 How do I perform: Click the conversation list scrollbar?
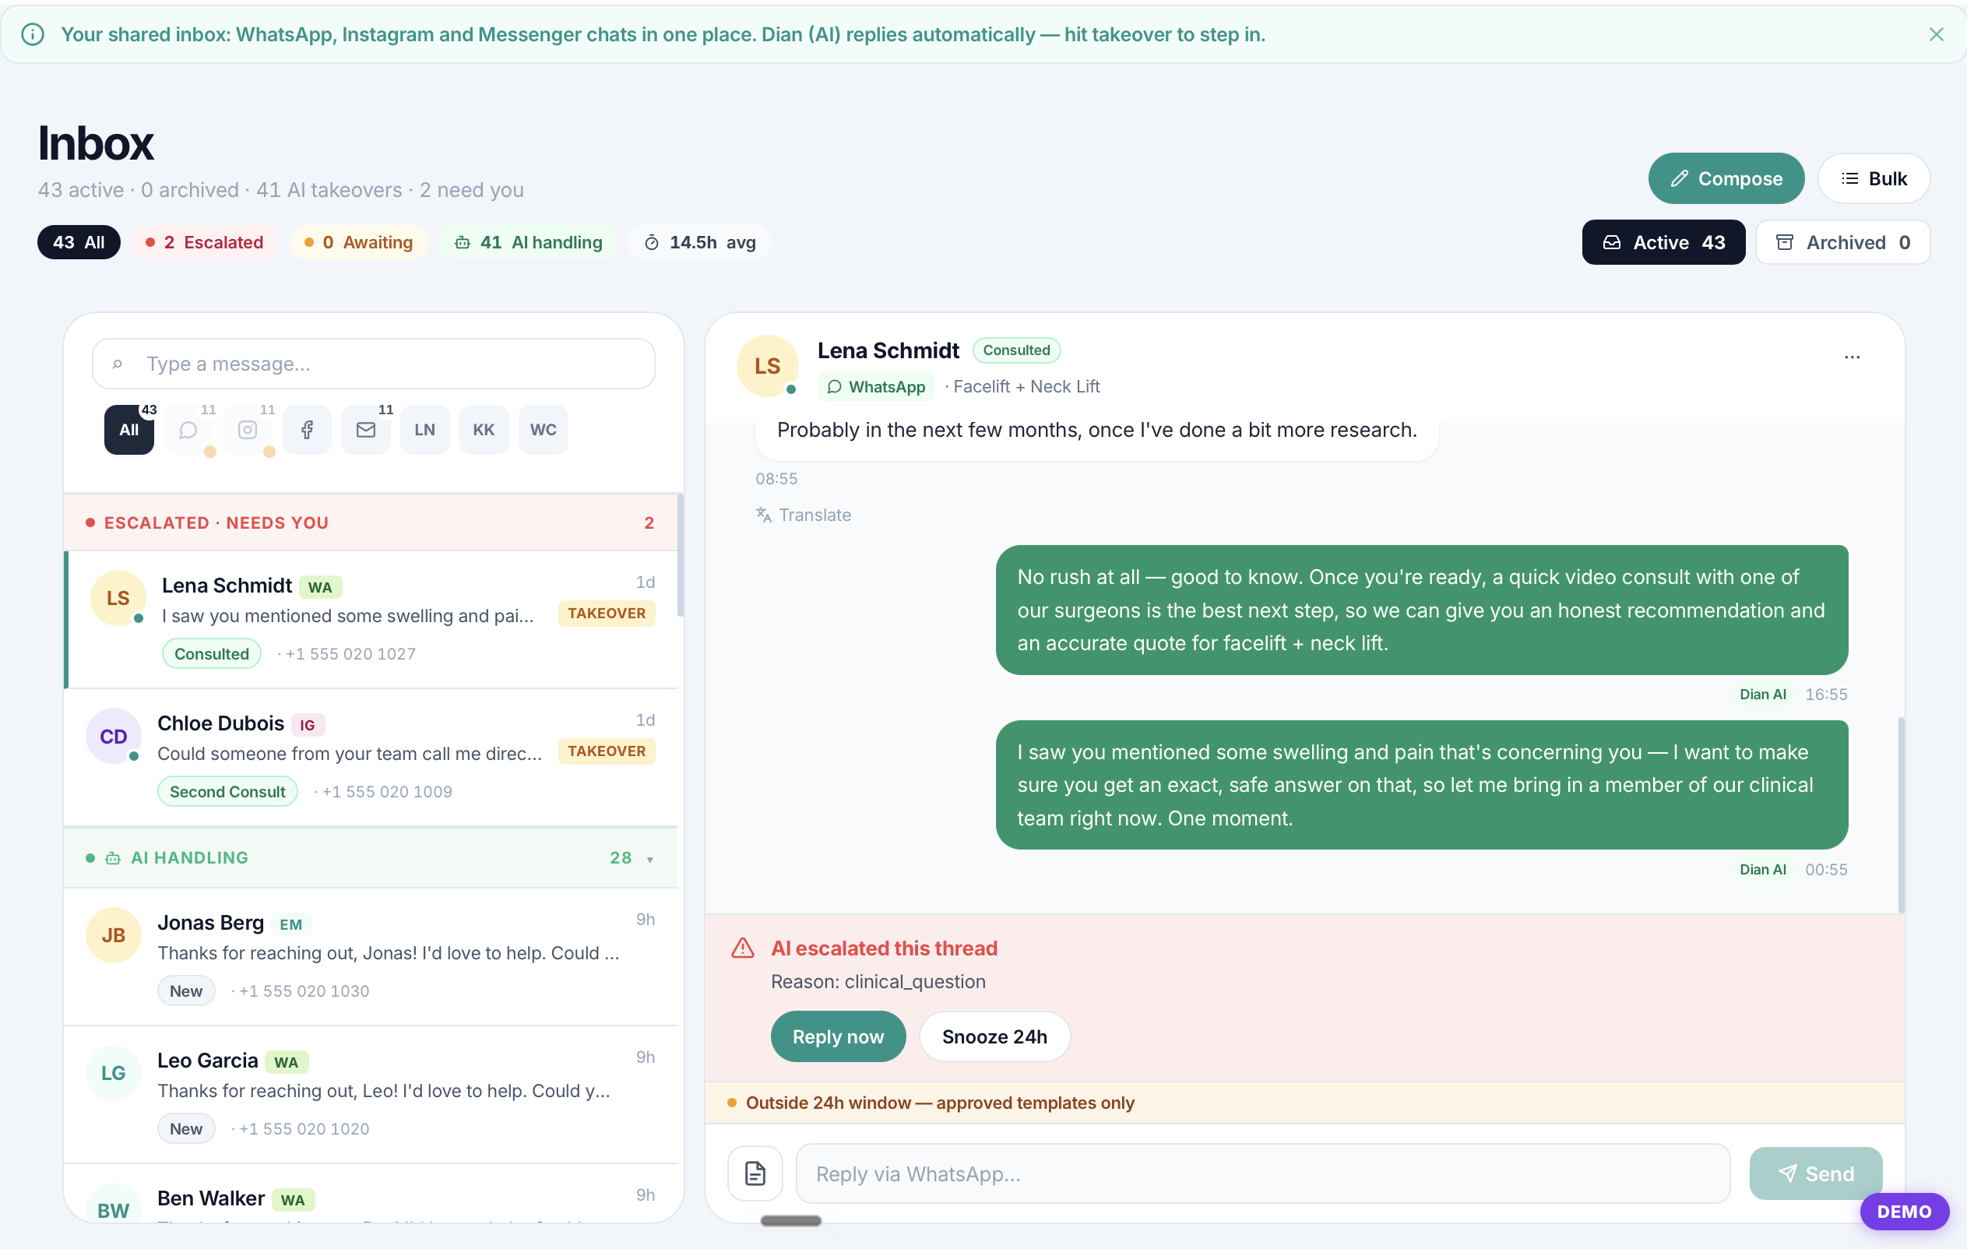(680, 555)
